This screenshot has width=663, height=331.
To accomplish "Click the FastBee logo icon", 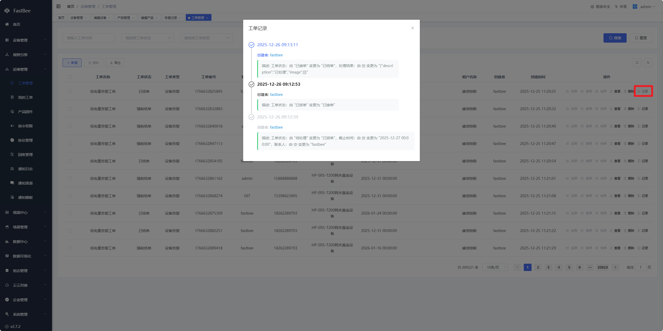I will click(x=7, y=11).
